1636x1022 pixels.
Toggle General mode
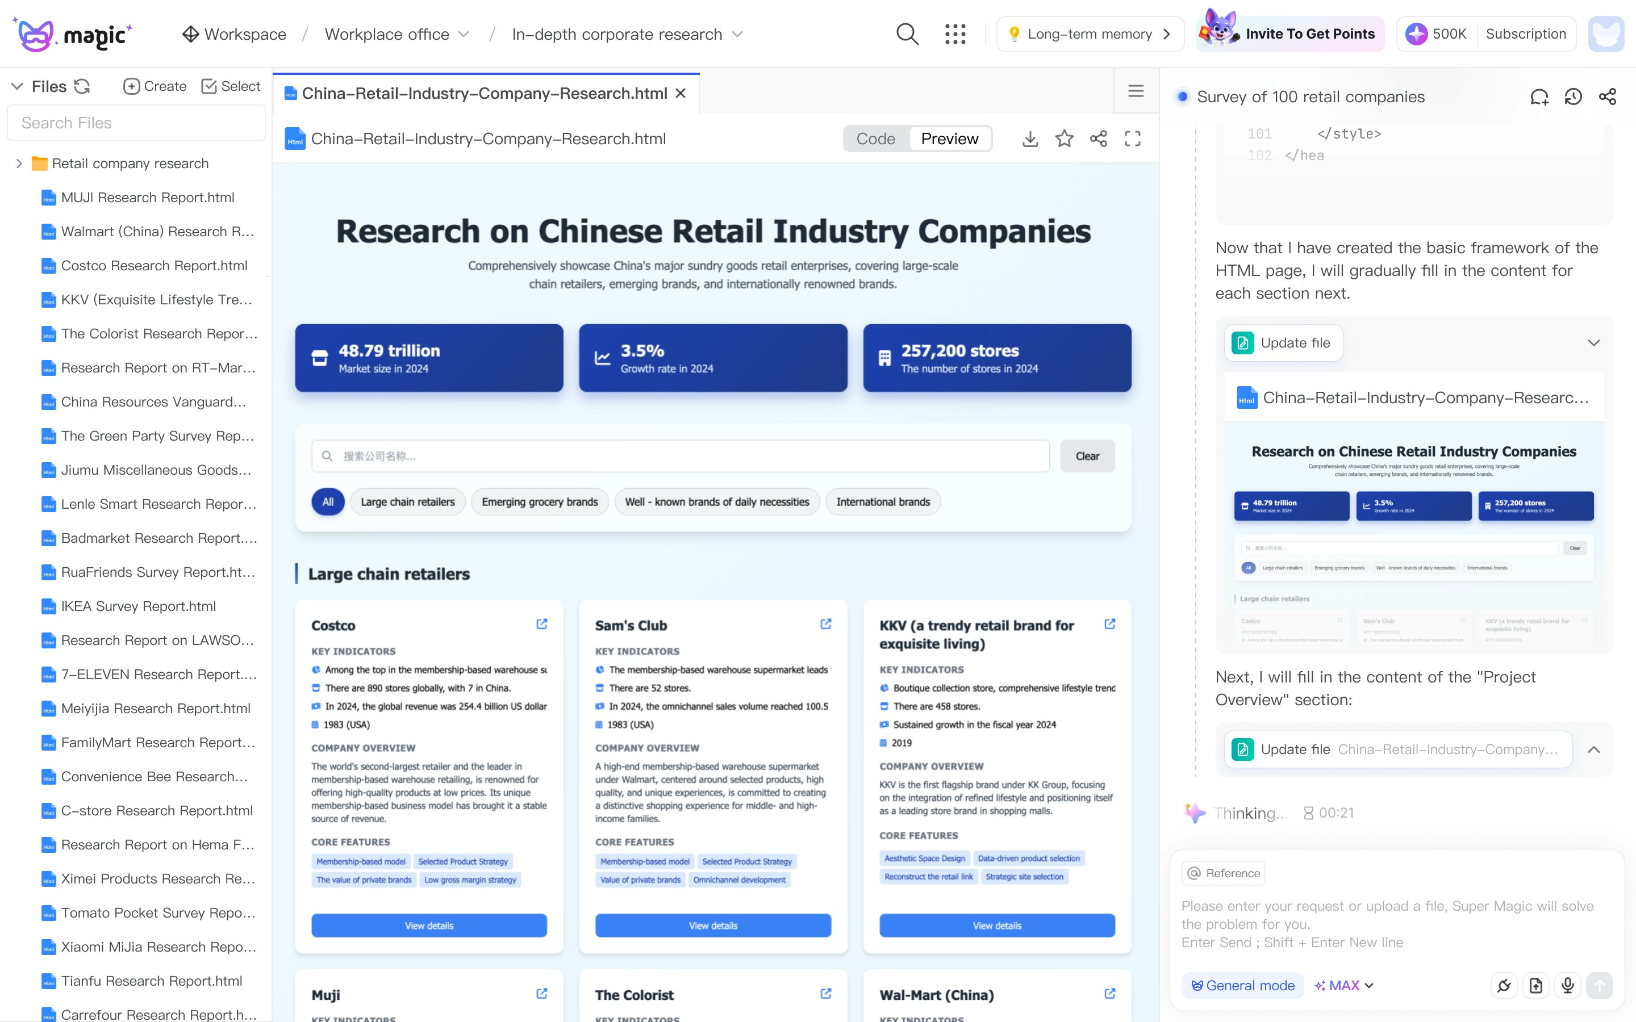(1242, 985)
